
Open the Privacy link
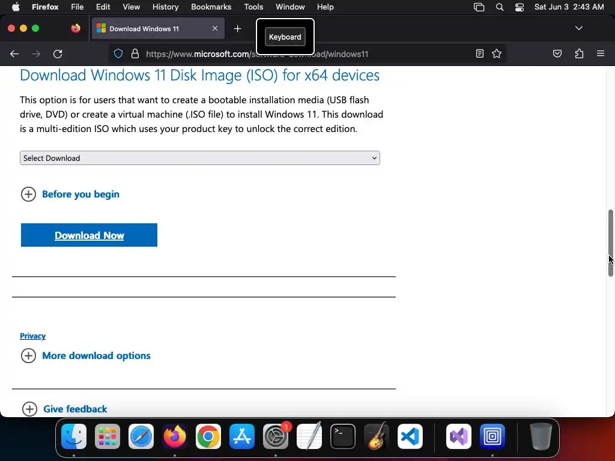point(32,336)
